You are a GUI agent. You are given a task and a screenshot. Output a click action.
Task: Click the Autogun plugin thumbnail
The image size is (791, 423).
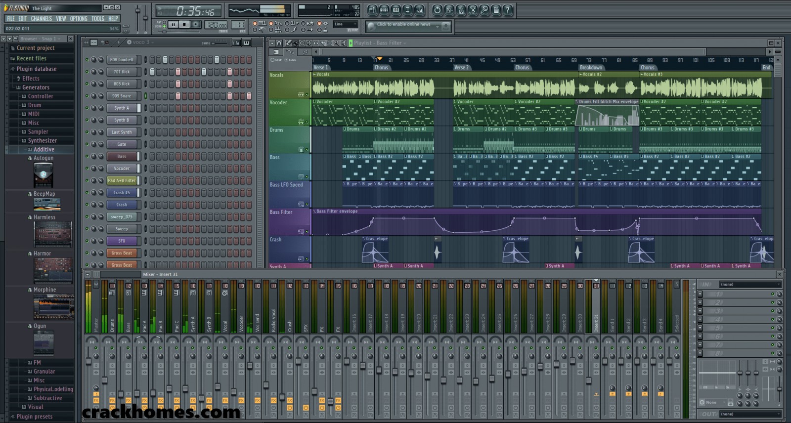43,174
